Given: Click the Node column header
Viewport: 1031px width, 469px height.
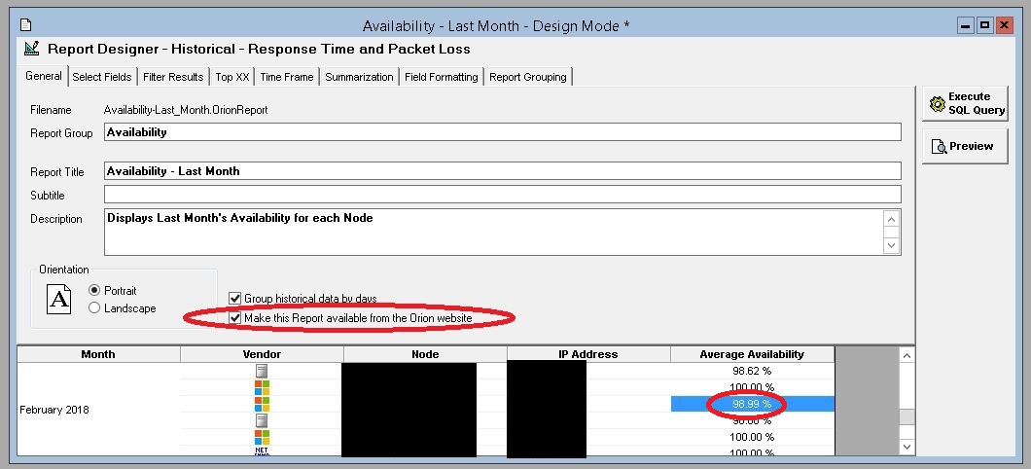Looking at the screenshot, I should [425, 354].
